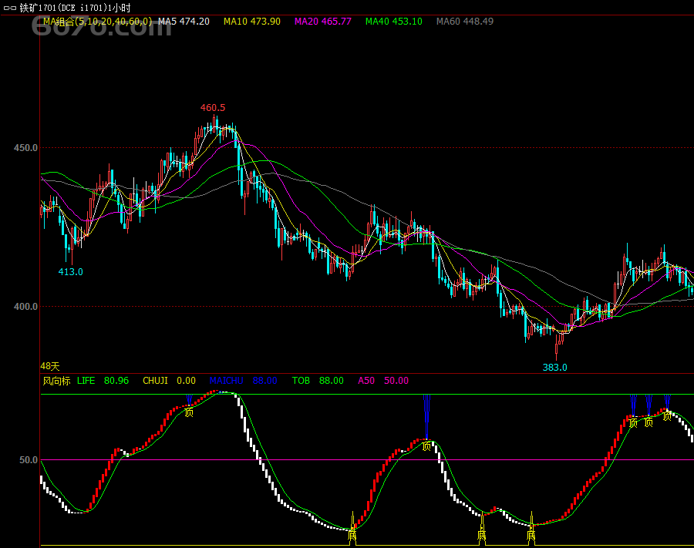Select the MAICHU 88.00 indicator value

[x=243, y=381]
